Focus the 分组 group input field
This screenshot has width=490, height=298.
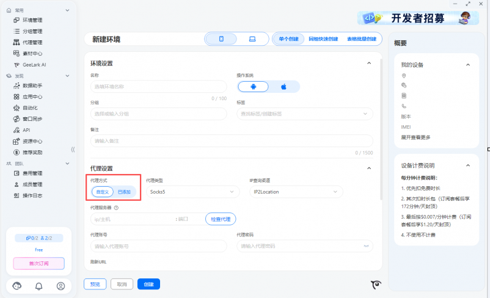point(158,114)
